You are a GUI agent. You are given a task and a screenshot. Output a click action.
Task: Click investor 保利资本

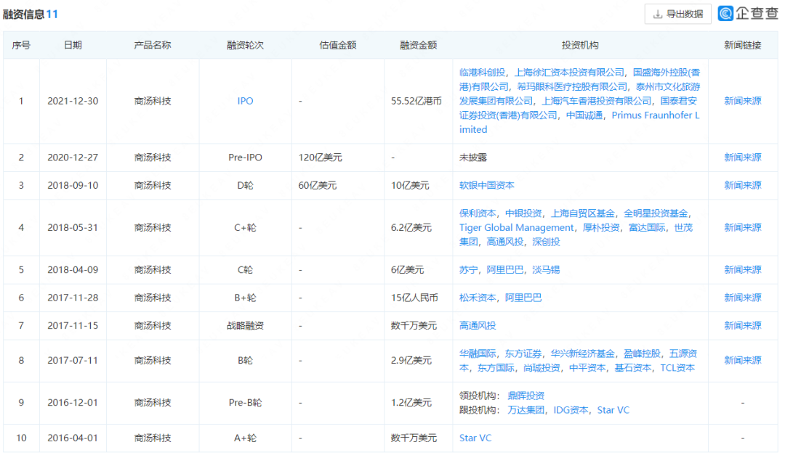(x=478, y=213)
